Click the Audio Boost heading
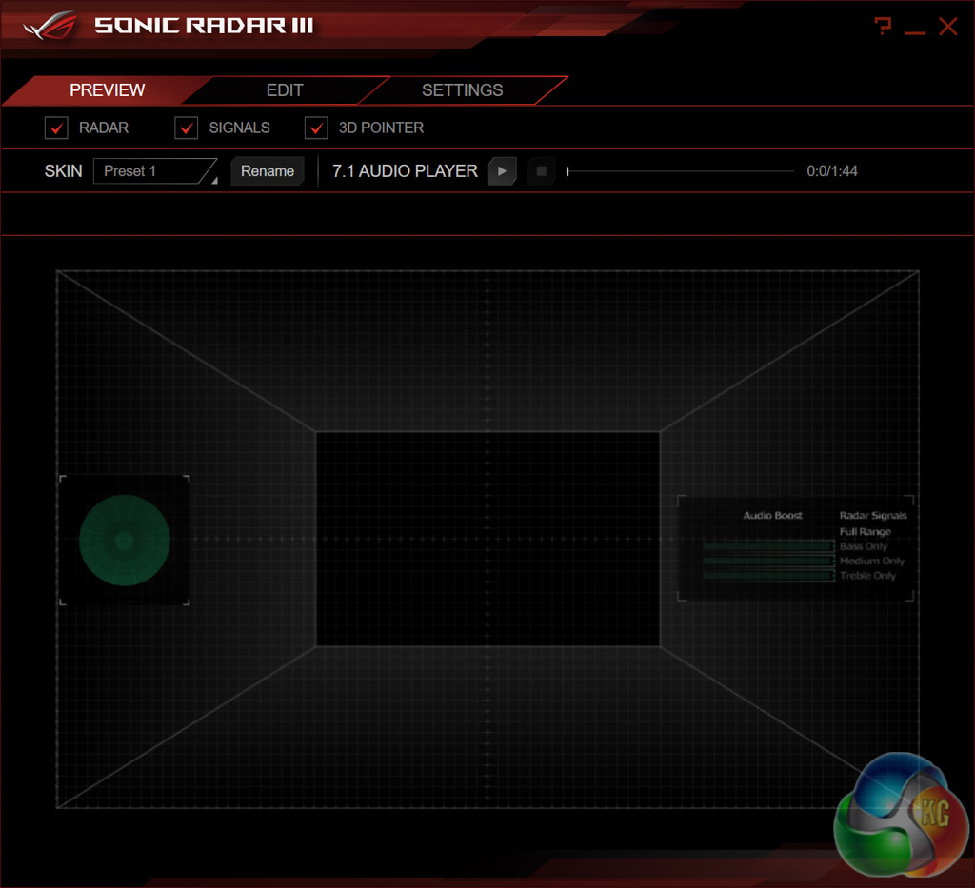This screenshot has width=975, height=888. 773,516
